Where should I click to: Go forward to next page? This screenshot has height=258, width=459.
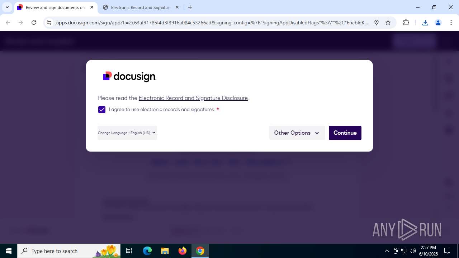pos(21,23)
